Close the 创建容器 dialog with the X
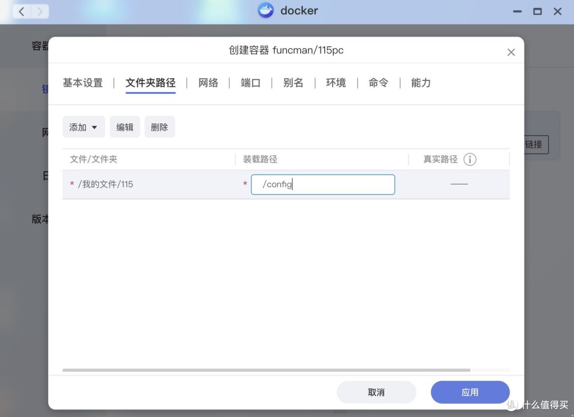Viewport: 574px width, 417px height. click(x=511, y=52)
